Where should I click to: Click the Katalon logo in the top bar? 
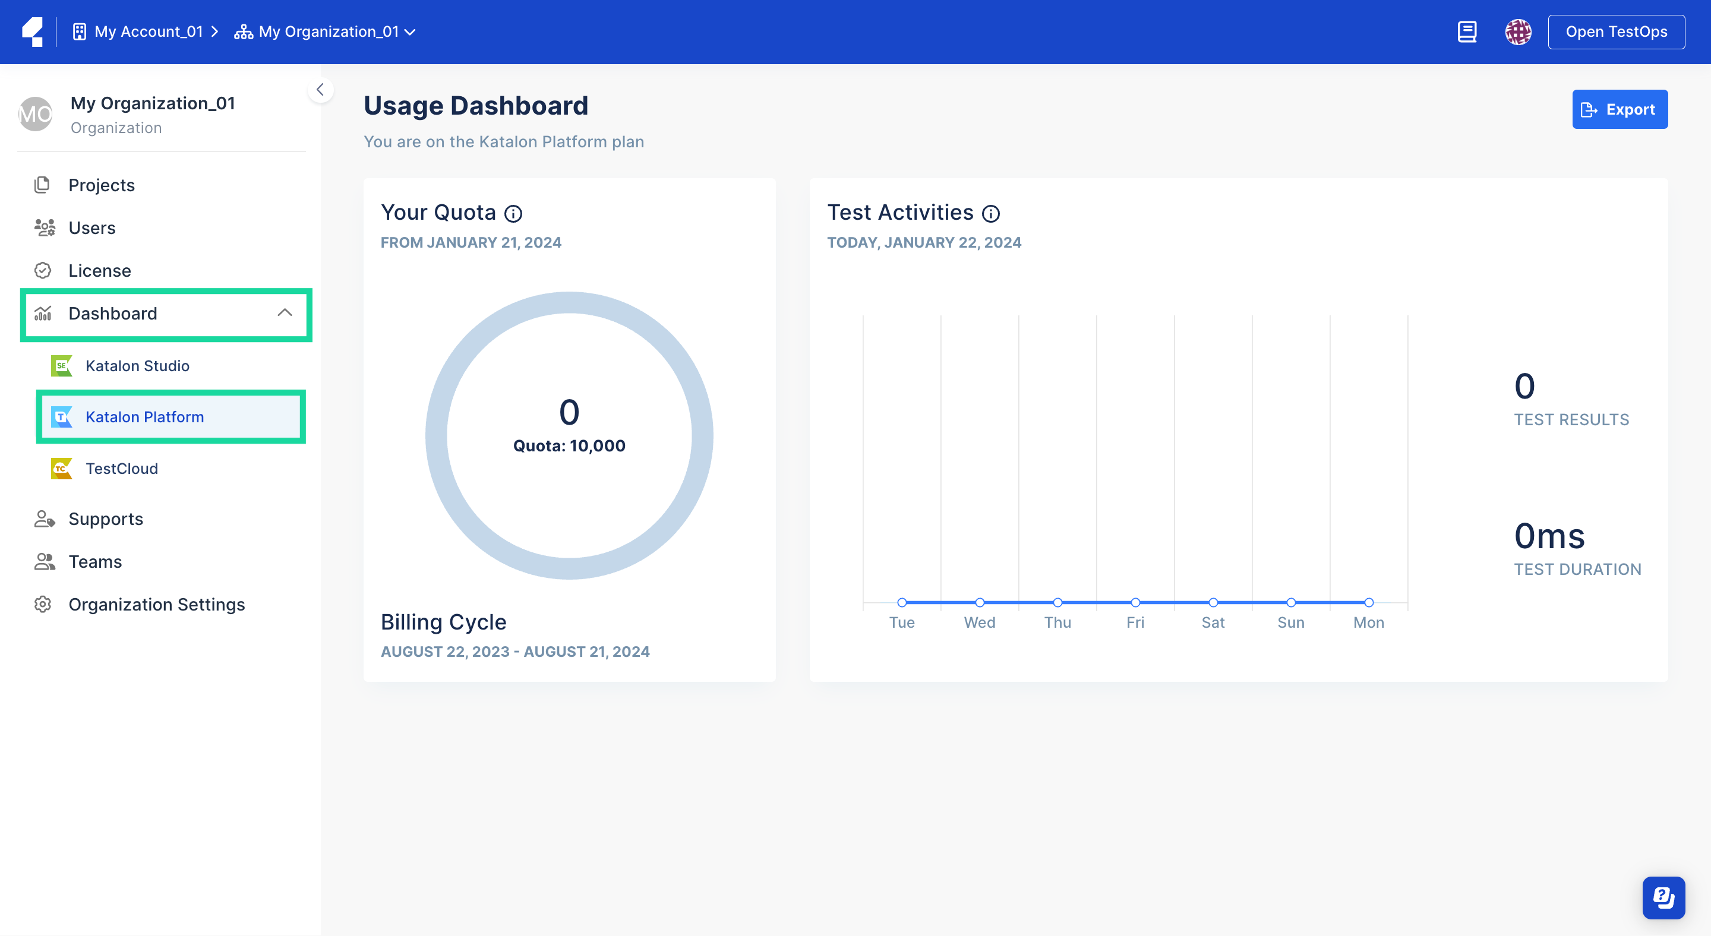tap(33, 31)
